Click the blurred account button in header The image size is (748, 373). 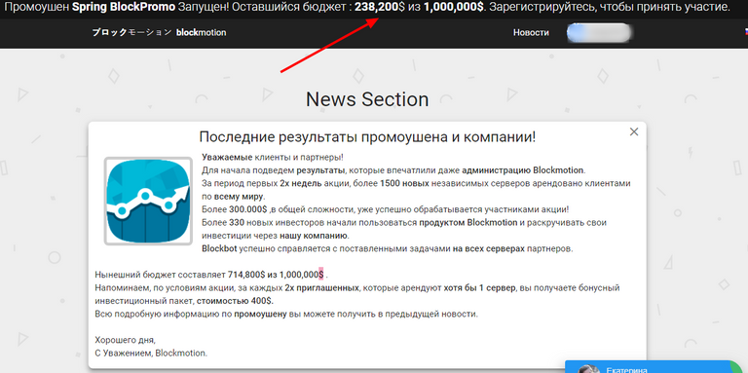(599, 32)
